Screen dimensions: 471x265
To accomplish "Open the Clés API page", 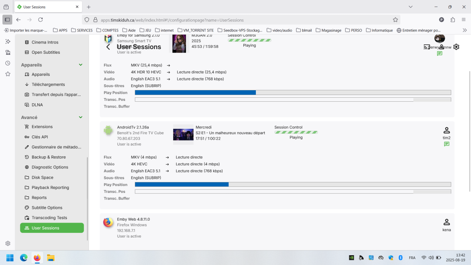I will (40, 137).
